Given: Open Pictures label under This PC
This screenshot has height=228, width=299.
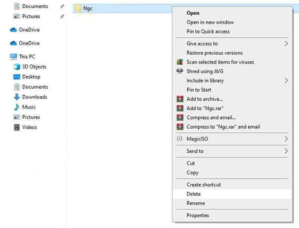Looking at the screenshot, I should [x=31, y=117].
